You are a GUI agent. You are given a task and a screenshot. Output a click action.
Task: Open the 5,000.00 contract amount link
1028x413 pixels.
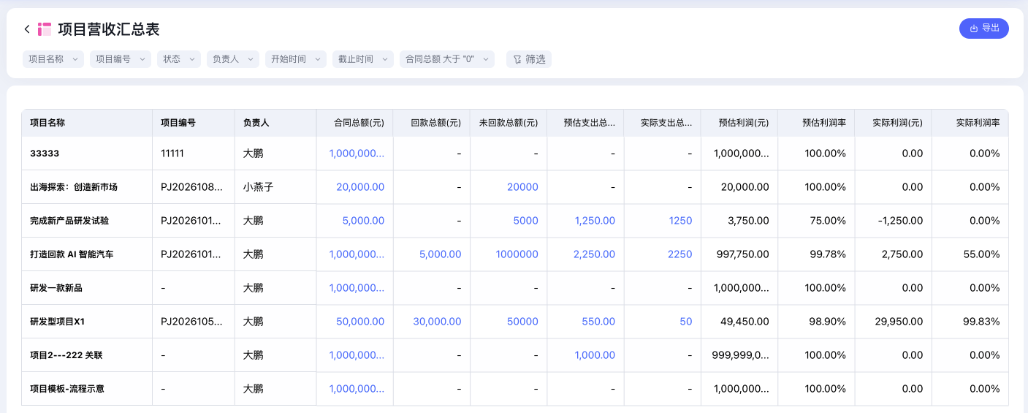click(x=363, y=221)
